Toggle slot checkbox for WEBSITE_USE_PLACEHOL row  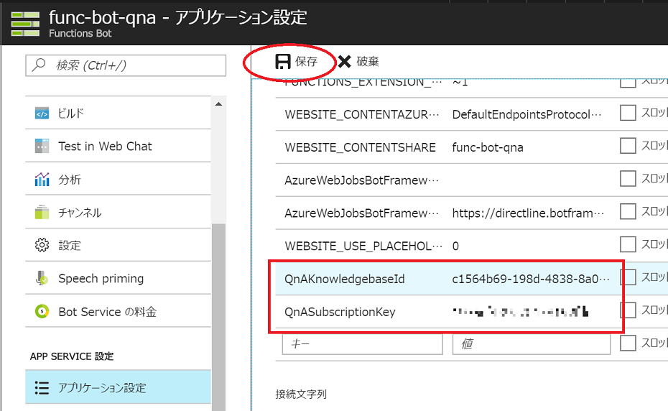(x=628, y=244)
